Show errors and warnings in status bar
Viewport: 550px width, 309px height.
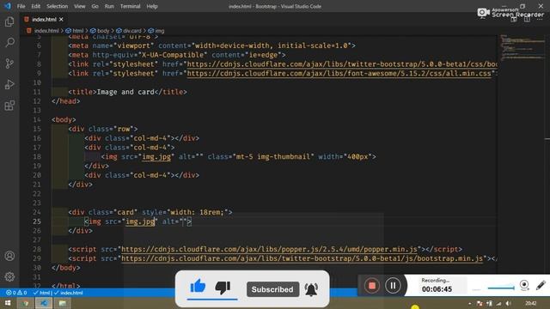pos(16,293)
